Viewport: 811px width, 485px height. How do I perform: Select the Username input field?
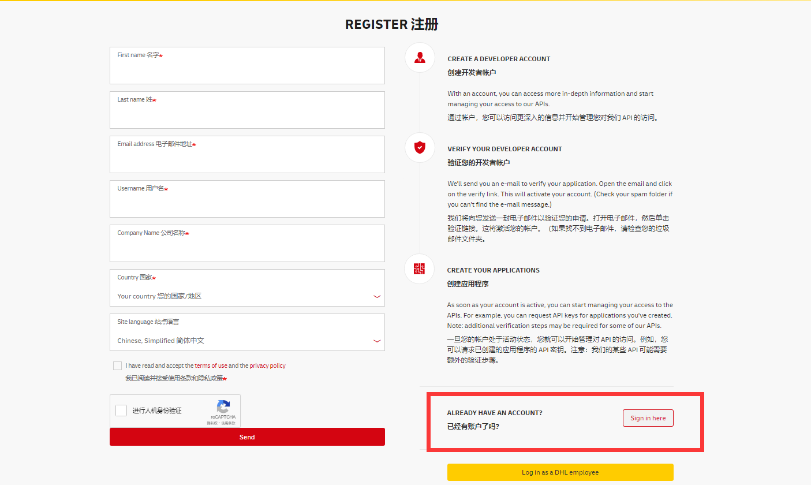click(247, 204)
